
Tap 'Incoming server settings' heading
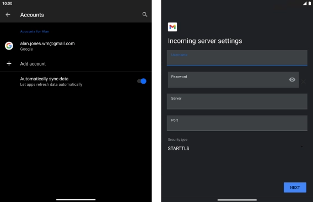[x=205, y=41]
